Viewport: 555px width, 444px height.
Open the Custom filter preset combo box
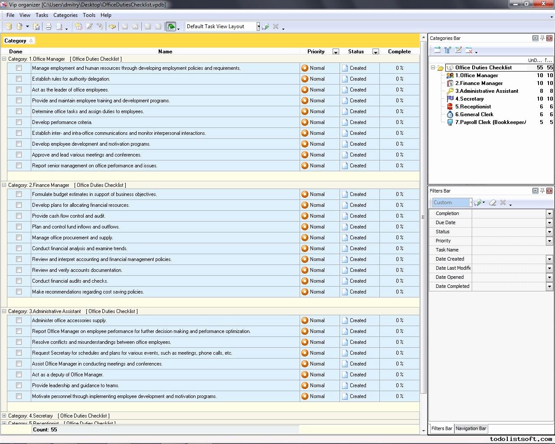pyautogui.click(x=452, y=202)
